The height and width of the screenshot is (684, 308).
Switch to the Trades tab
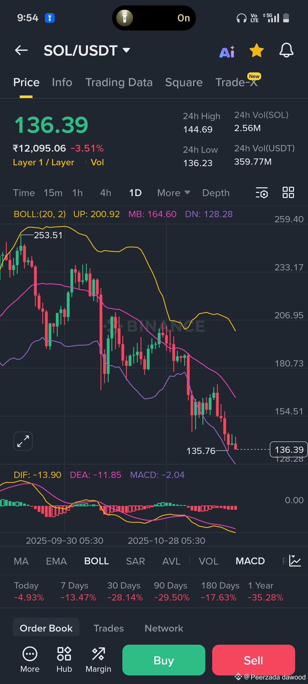pyautogui.click(x=109, y=628)
